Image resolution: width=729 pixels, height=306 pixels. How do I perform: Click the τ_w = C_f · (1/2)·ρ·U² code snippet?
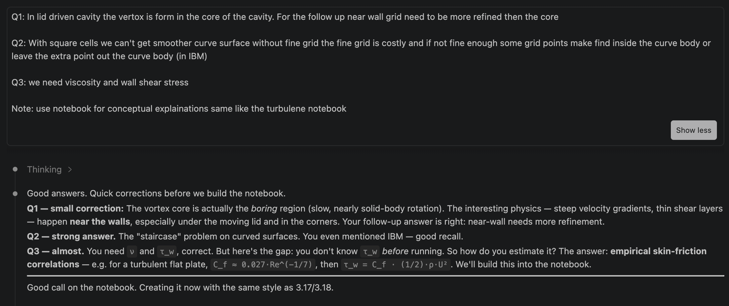click(x=396, y=265)
